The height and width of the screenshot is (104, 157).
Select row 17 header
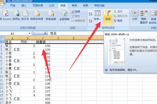tap(2, 102)
